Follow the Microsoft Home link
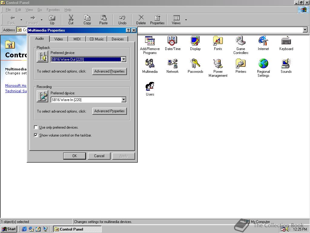The image size is (310, 233). click(16, 85)
